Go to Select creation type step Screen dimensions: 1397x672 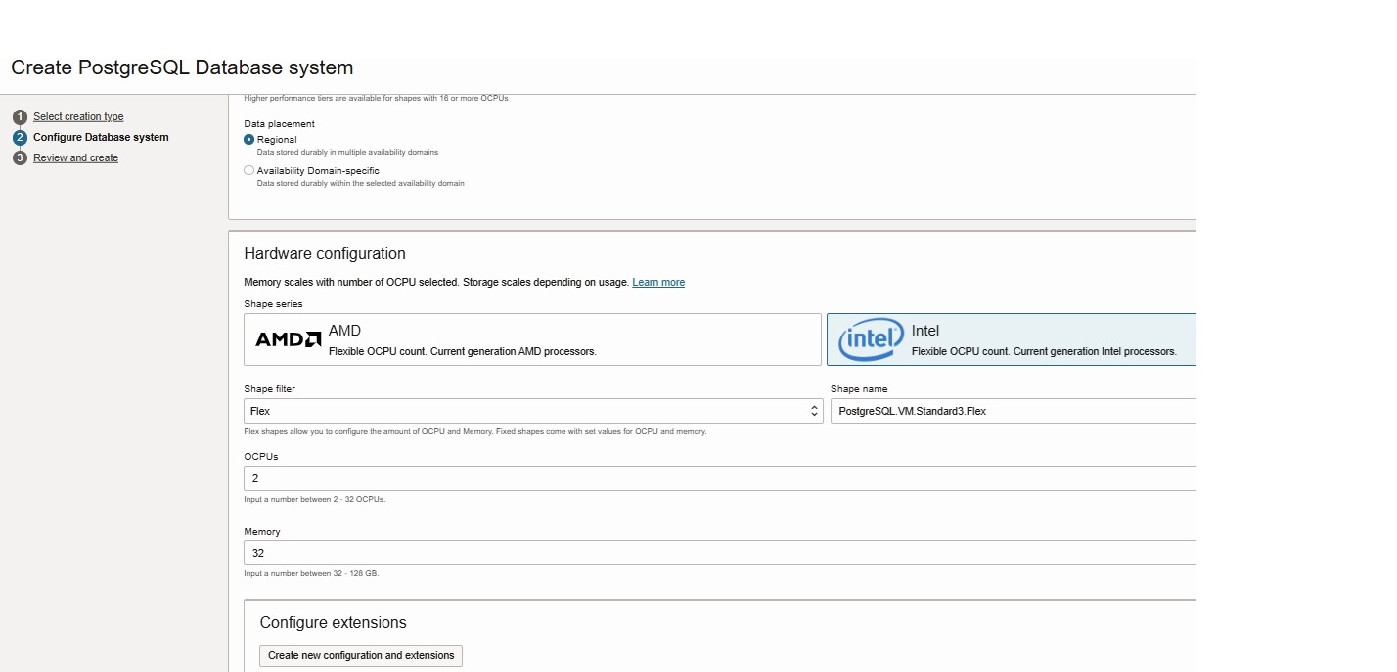tap(78, 116)
